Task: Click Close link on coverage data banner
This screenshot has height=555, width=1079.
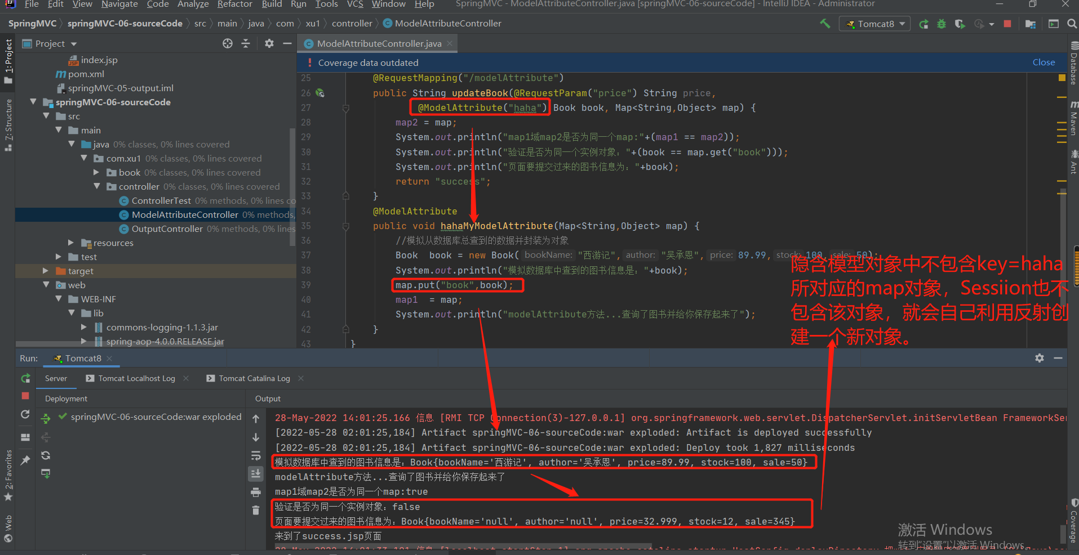Action: coord(1044,62)
